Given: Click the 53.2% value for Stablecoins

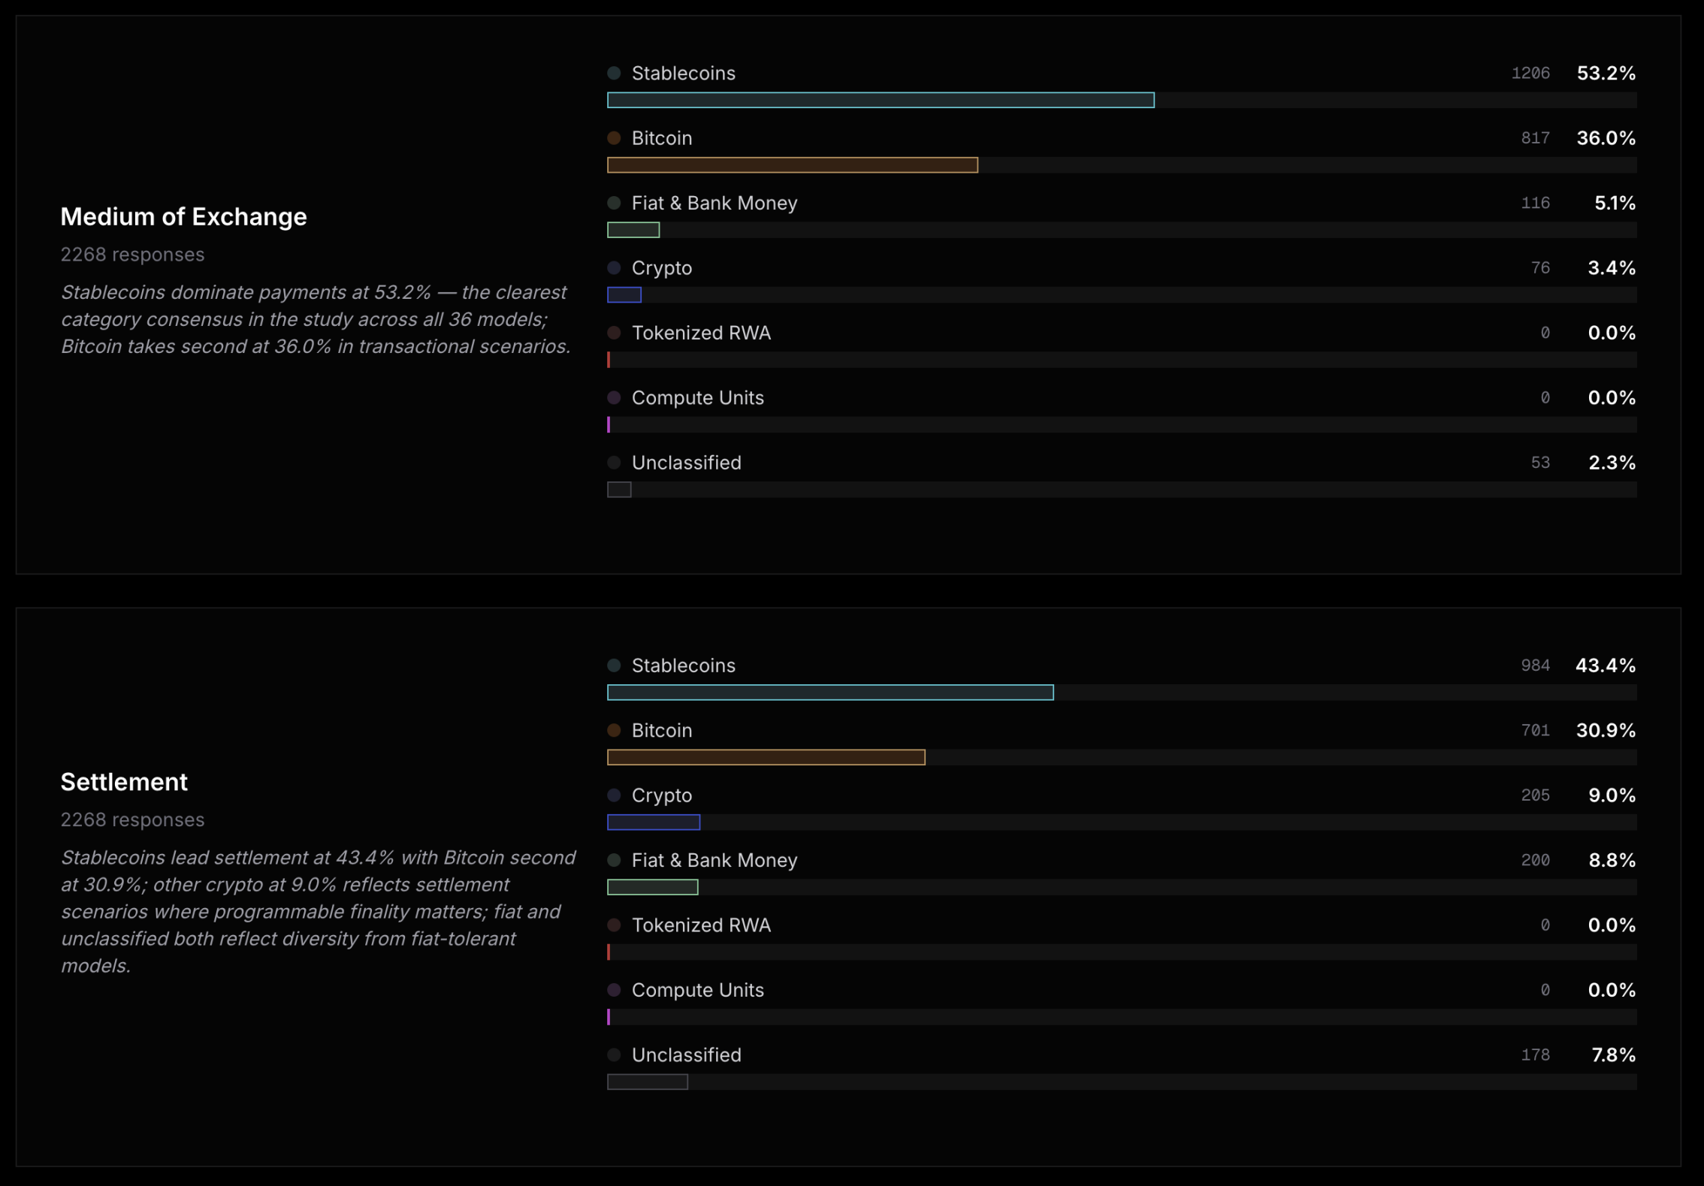Looking at the screenshot, I should click(1606, 73).
